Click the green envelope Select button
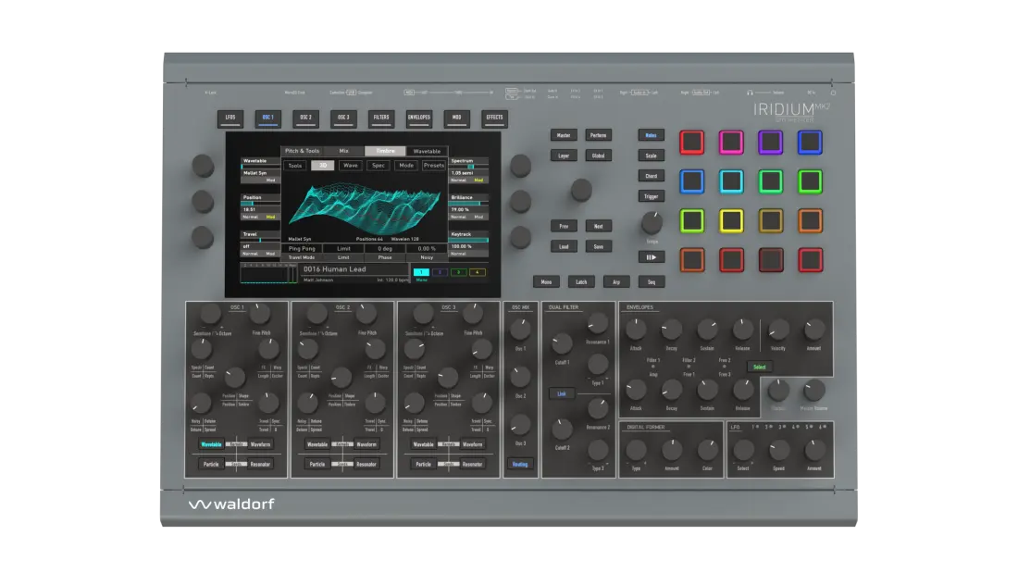The width and height of the screenshot is (1018, 573). [x=759, y=367]
